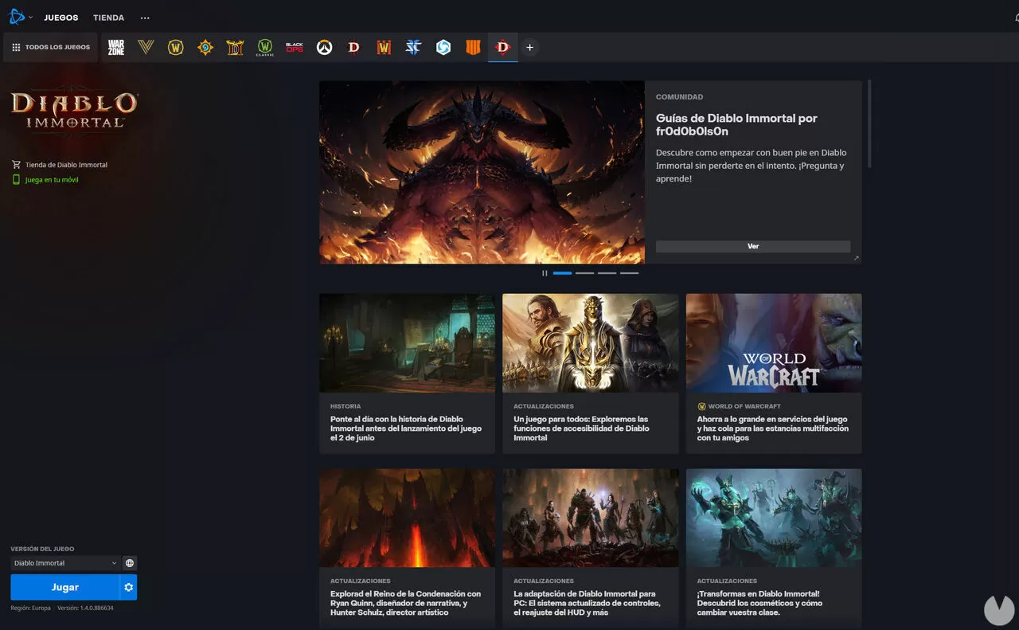Click the external link arrow in carousel corner

click(857, 258)
